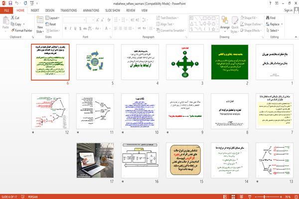Save the presentation from Quick Access Toolbar
Viewport: 299px width, 199px height.
click(10, 3)
